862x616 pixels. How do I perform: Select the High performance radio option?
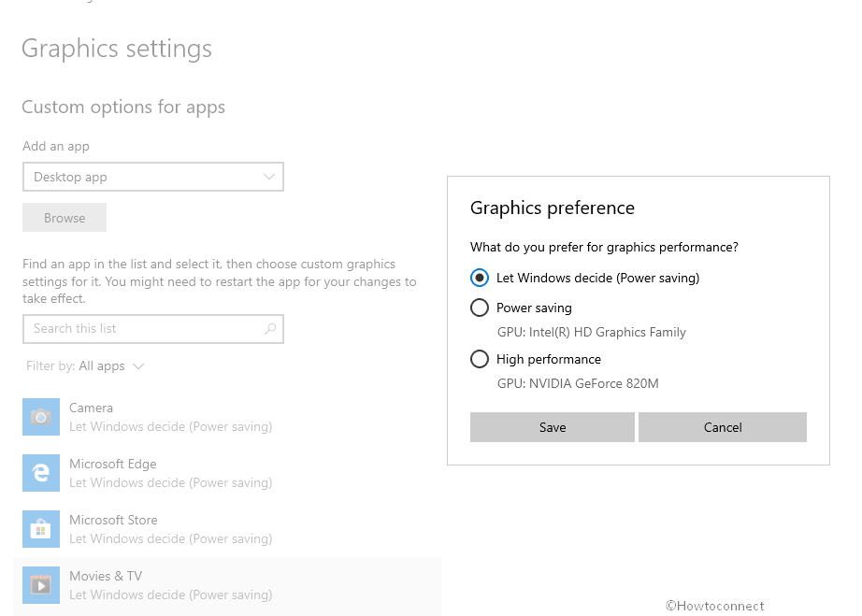point(480,359)
